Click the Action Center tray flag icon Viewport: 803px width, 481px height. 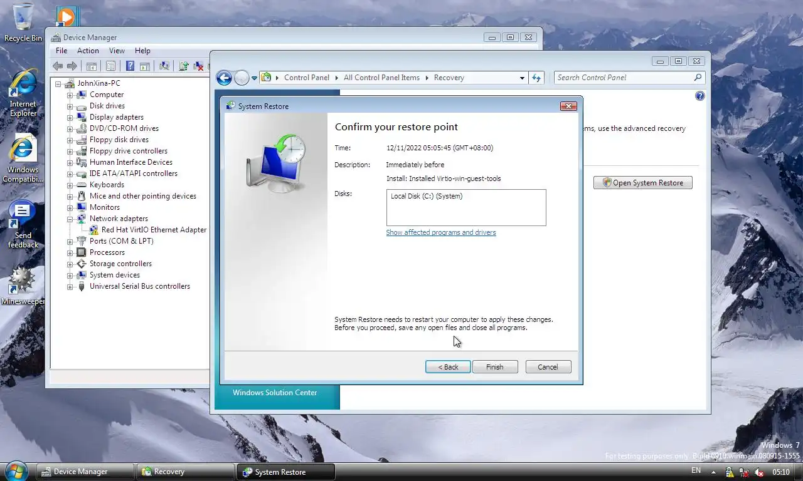(730, 472)
